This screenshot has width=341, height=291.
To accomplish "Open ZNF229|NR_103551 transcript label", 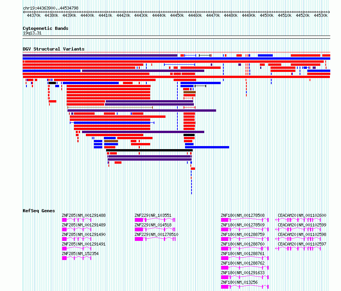I will [x=153, y=215].
